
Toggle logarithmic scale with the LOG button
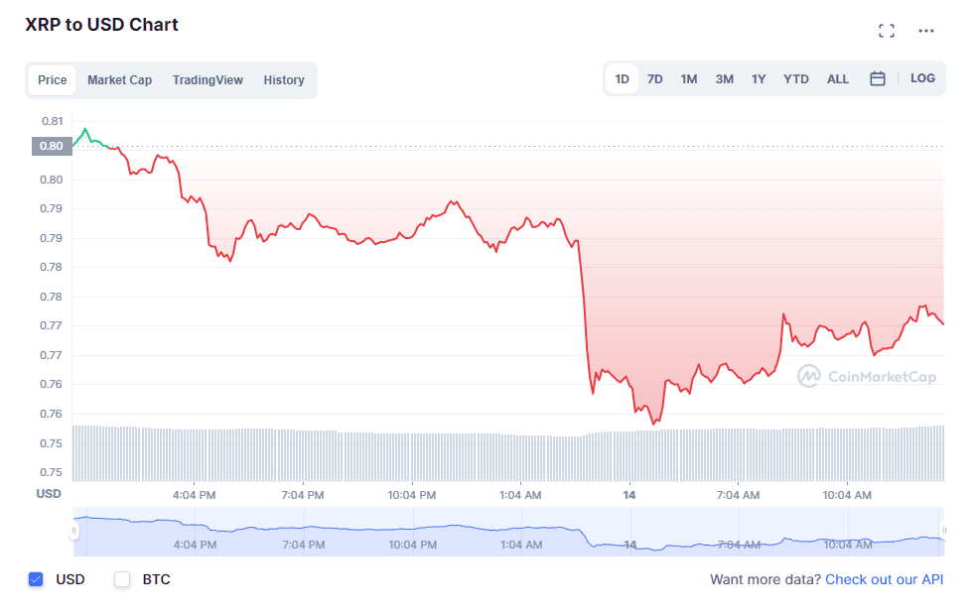point(922,77)
